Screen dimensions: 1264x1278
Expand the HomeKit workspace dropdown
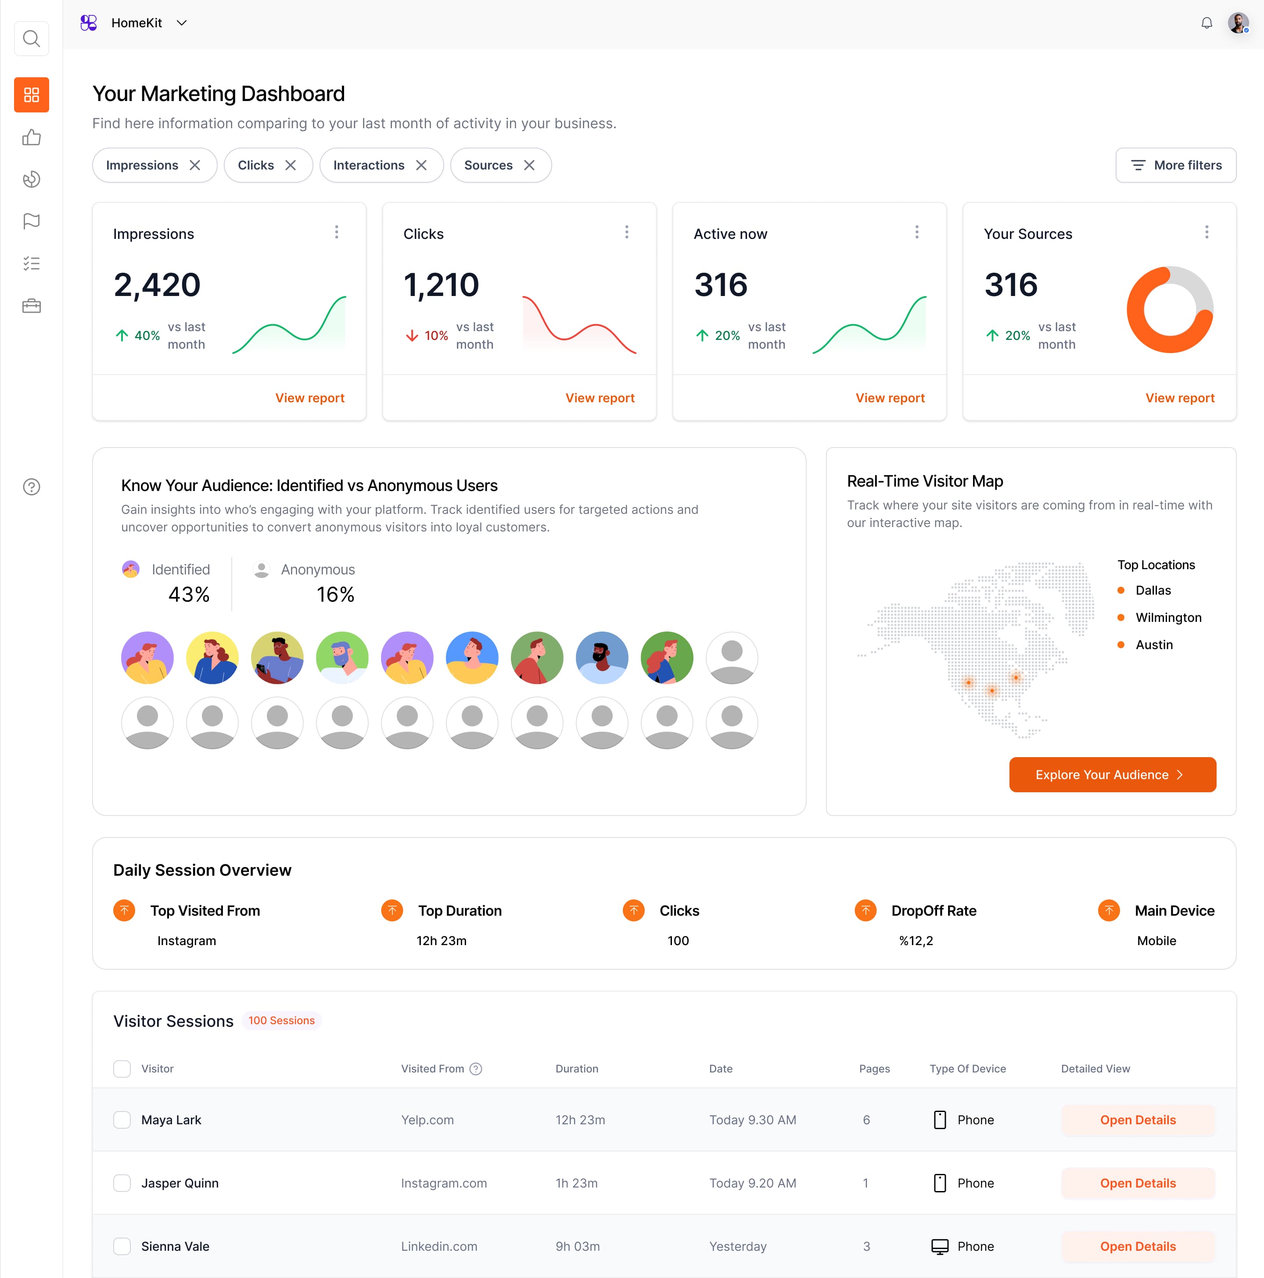tap(182, 23)
